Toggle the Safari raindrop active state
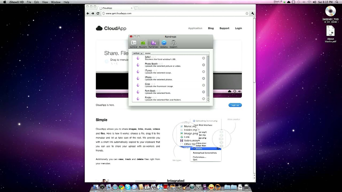The image size is (342, 192). click(138, 58)
